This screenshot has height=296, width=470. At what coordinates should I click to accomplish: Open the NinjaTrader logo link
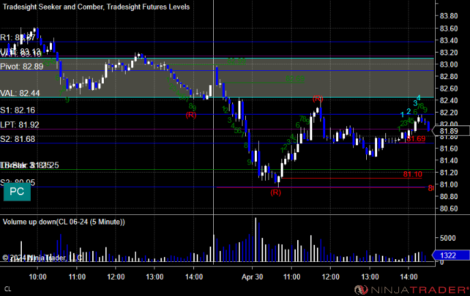(x=411, y=289)
